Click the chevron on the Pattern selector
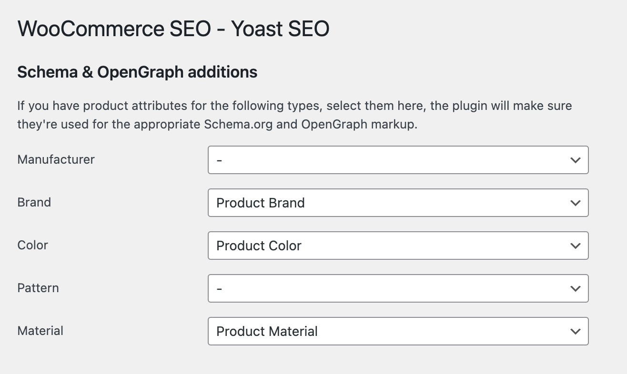 pos(575,288)
